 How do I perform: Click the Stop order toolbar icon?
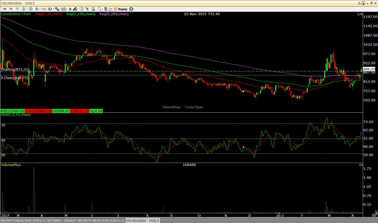[11, 9]
